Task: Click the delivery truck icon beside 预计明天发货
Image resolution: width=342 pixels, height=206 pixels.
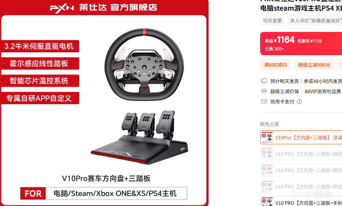Action: pyautogui.click(x=264, y=81)
